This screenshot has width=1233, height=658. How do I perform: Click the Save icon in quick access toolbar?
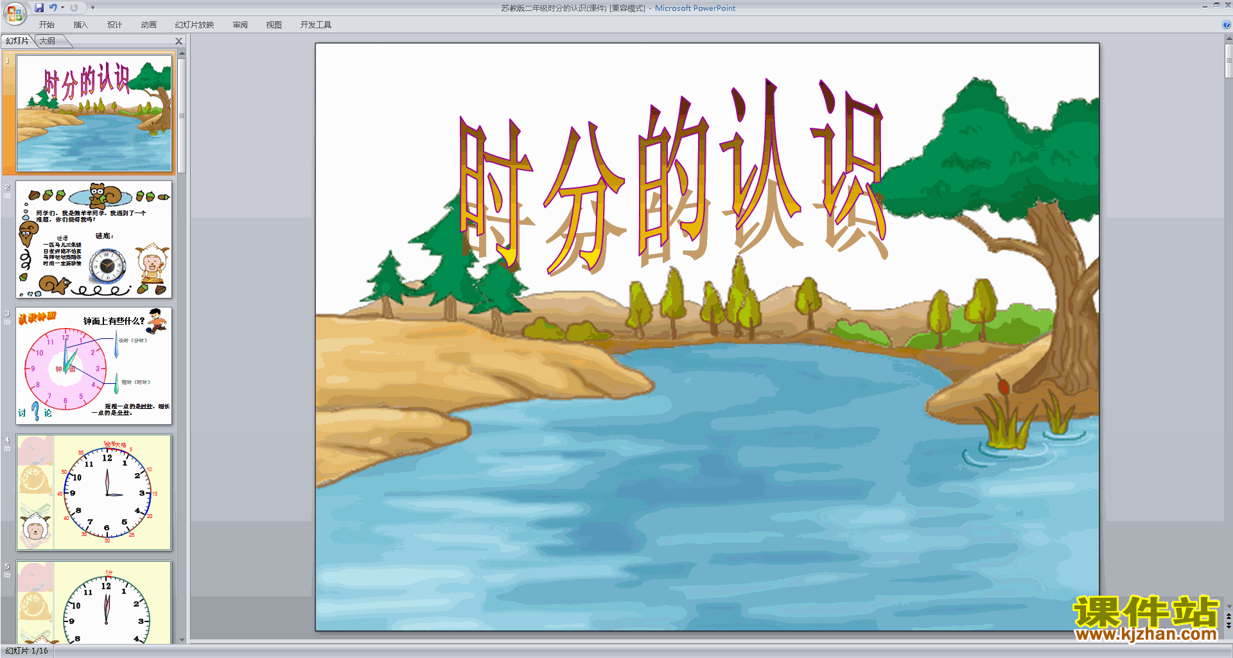coord(39,8)
